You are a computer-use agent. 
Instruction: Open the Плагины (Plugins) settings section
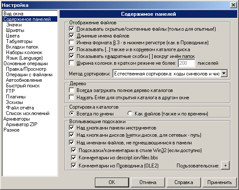point(16,97)
